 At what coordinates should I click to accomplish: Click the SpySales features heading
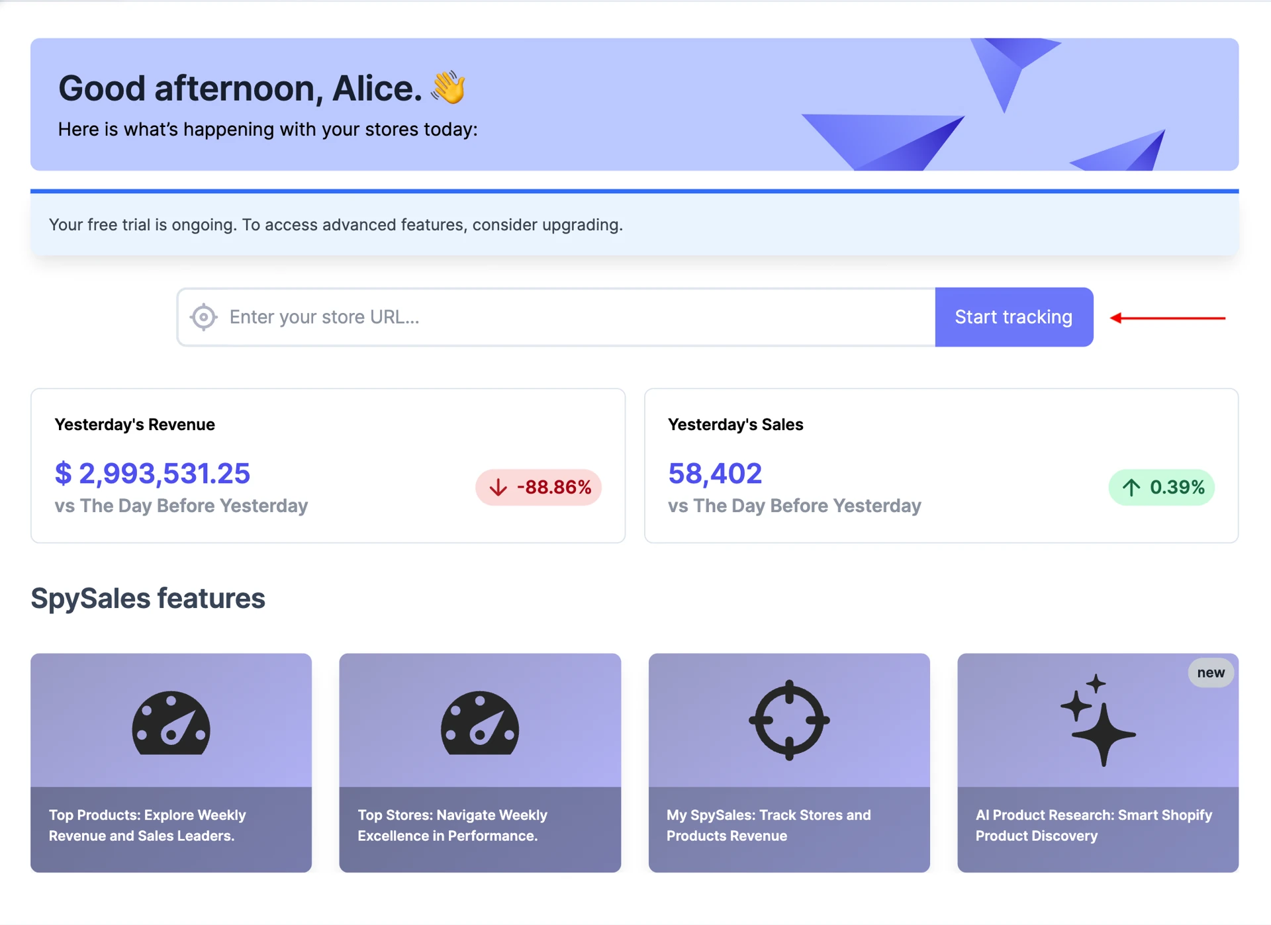(x=148, y=598)
